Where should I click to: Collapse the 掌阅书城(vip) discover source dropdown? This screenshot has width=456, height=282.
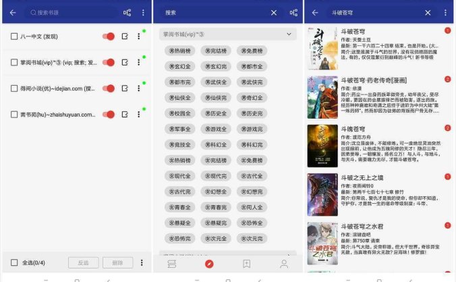pos(228,34)
